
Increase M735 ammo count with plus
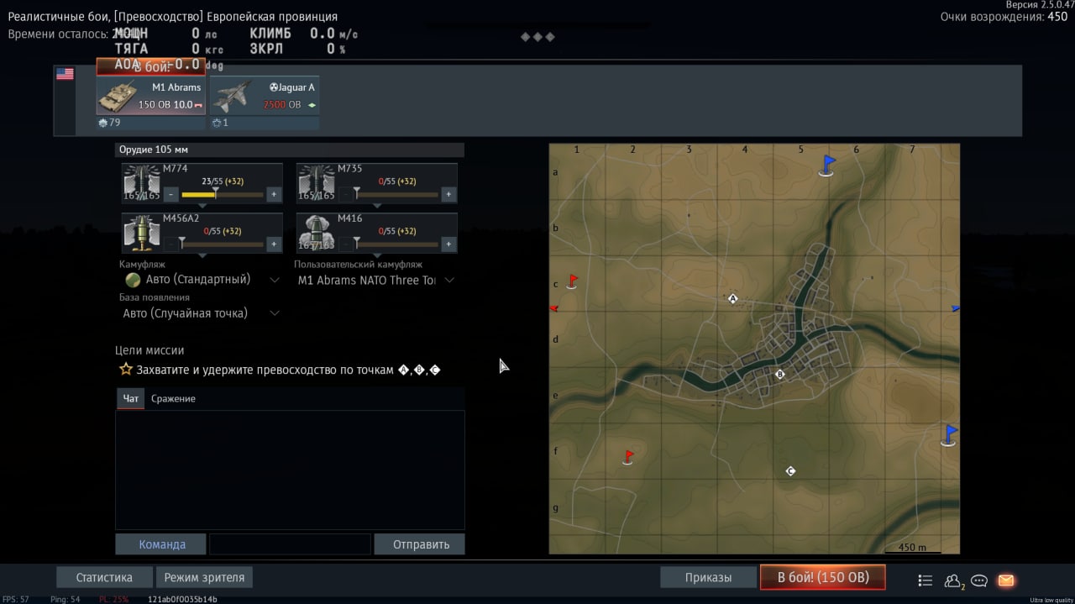tap(448, 195)
